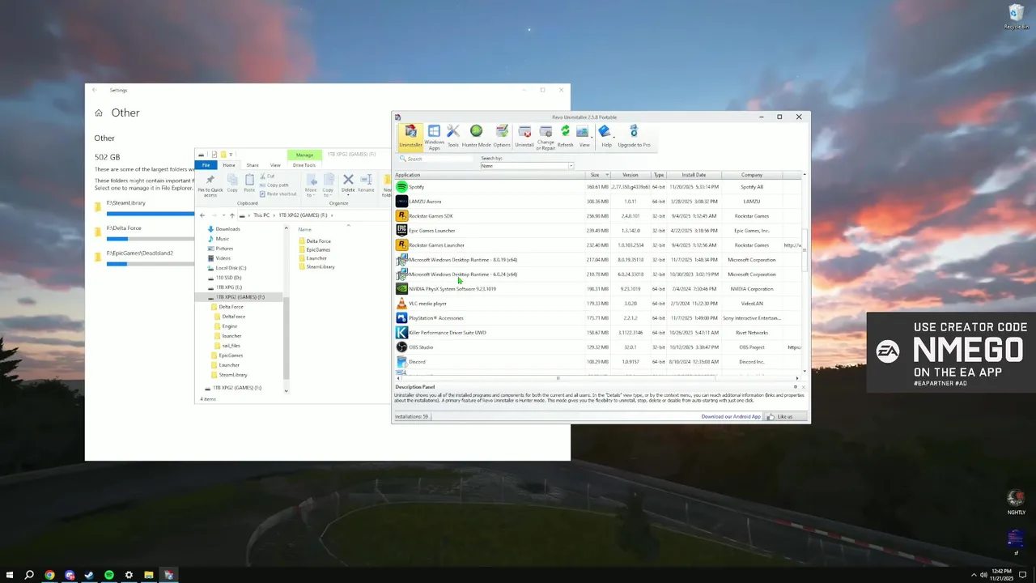1036x583 pixels.
Task: Click the horizontal scrollbar in Revo list
Action: coord(558,377)
